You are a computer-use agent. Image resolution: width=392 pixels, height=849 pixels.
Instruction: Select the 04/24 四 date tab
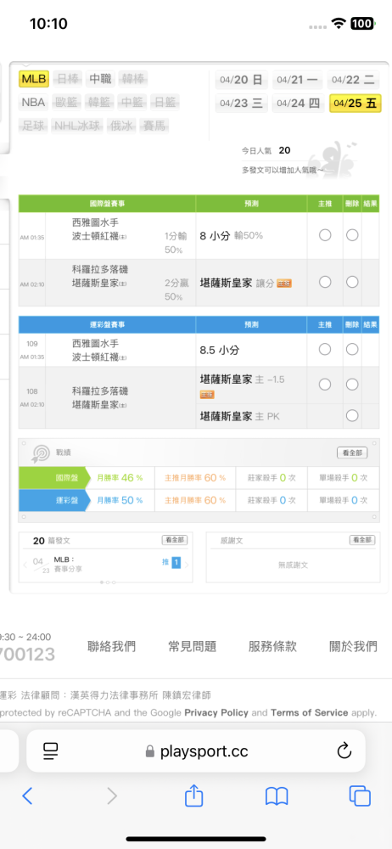pos(298,103)
